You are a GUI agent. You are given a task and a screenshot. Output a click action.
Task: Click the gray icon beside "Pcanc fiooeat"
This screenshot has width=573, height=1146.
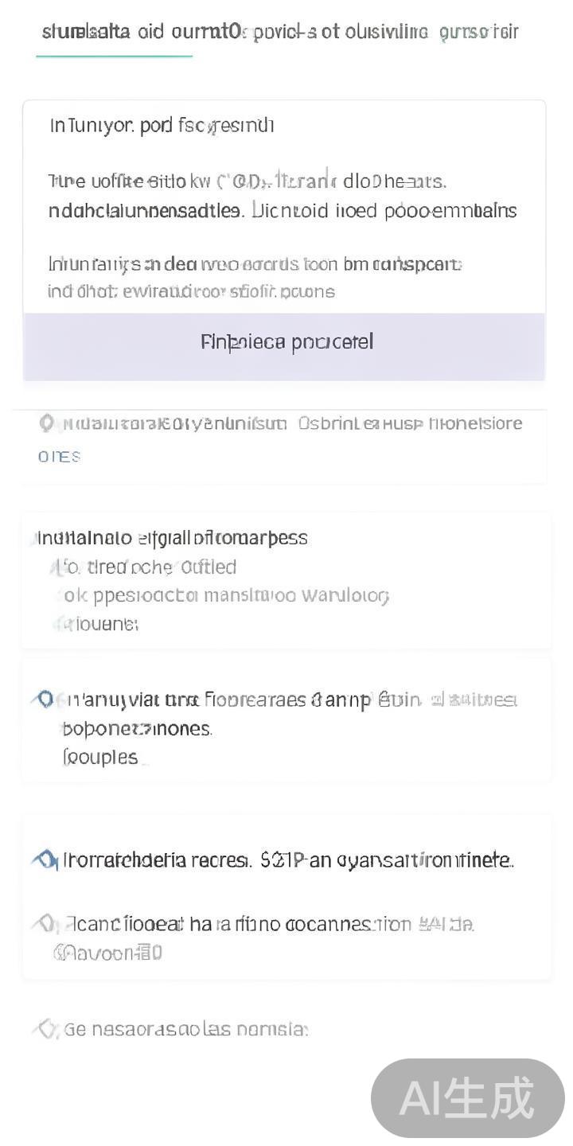point(45,924)
